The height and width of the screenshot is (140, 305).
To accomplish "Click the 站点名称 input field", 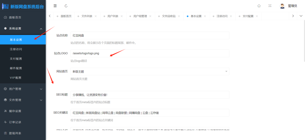I will click(x=150, y=35).
